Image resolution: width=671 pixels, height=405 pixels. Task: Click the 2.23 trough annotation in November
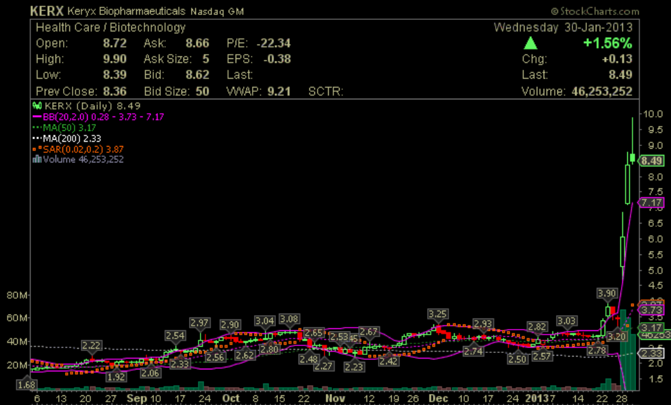pyautogui.click(x=354, y=367)
